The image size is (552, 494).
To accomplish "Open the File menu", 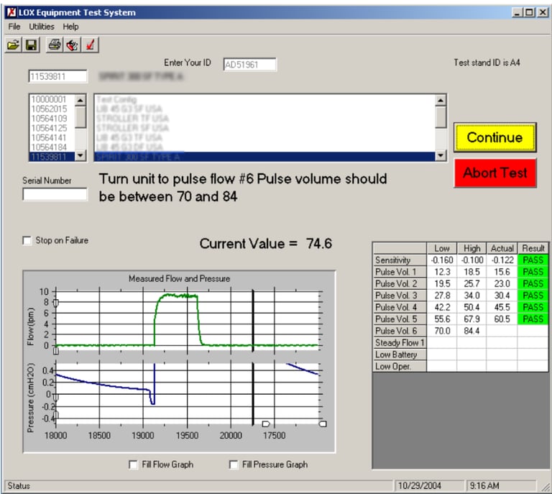I will pos(14,27).
